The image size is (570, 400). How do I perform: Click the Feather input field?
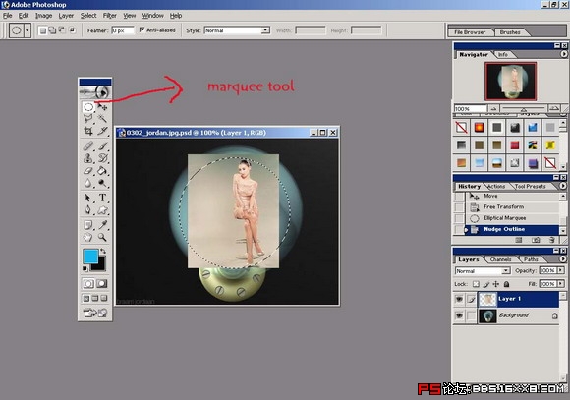coord(123,30)
